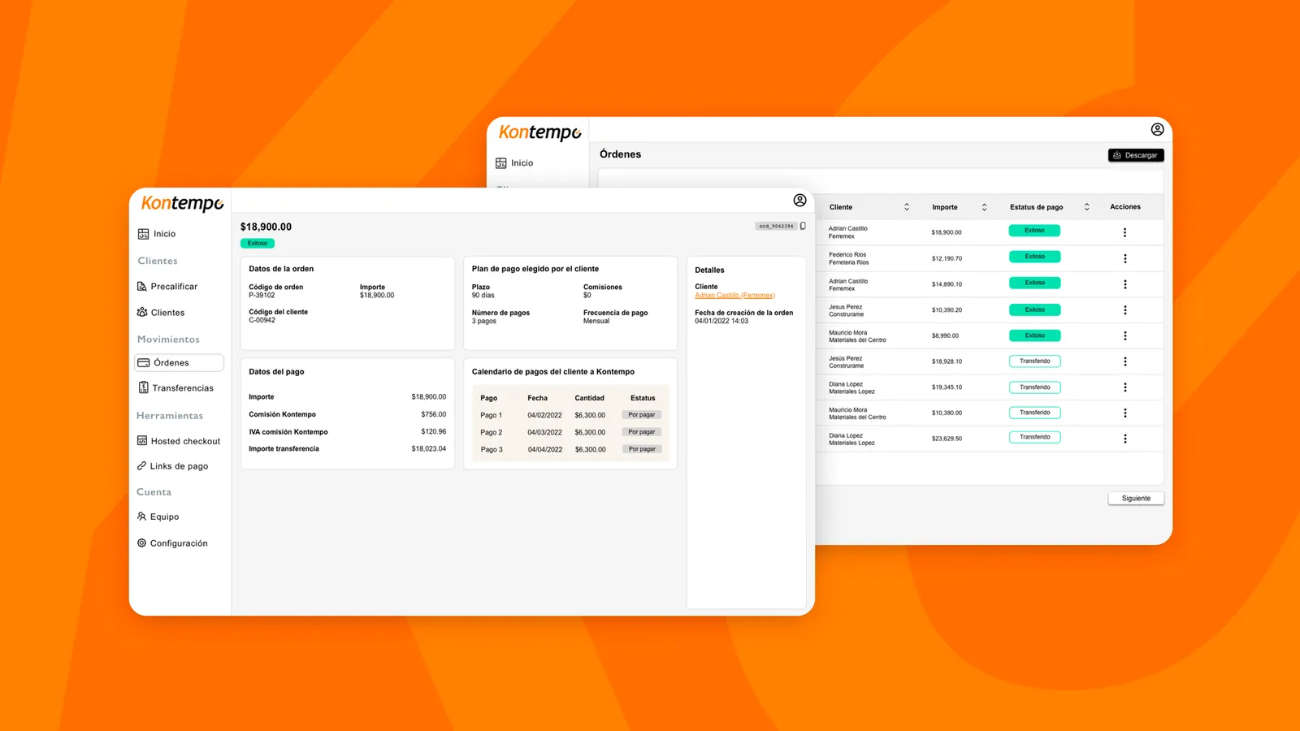Image resolution: width=1300 pixels, height=731 pixels.
Task: Open actions menu for the $19,345.10 order row
Action: pos(1124,387)
